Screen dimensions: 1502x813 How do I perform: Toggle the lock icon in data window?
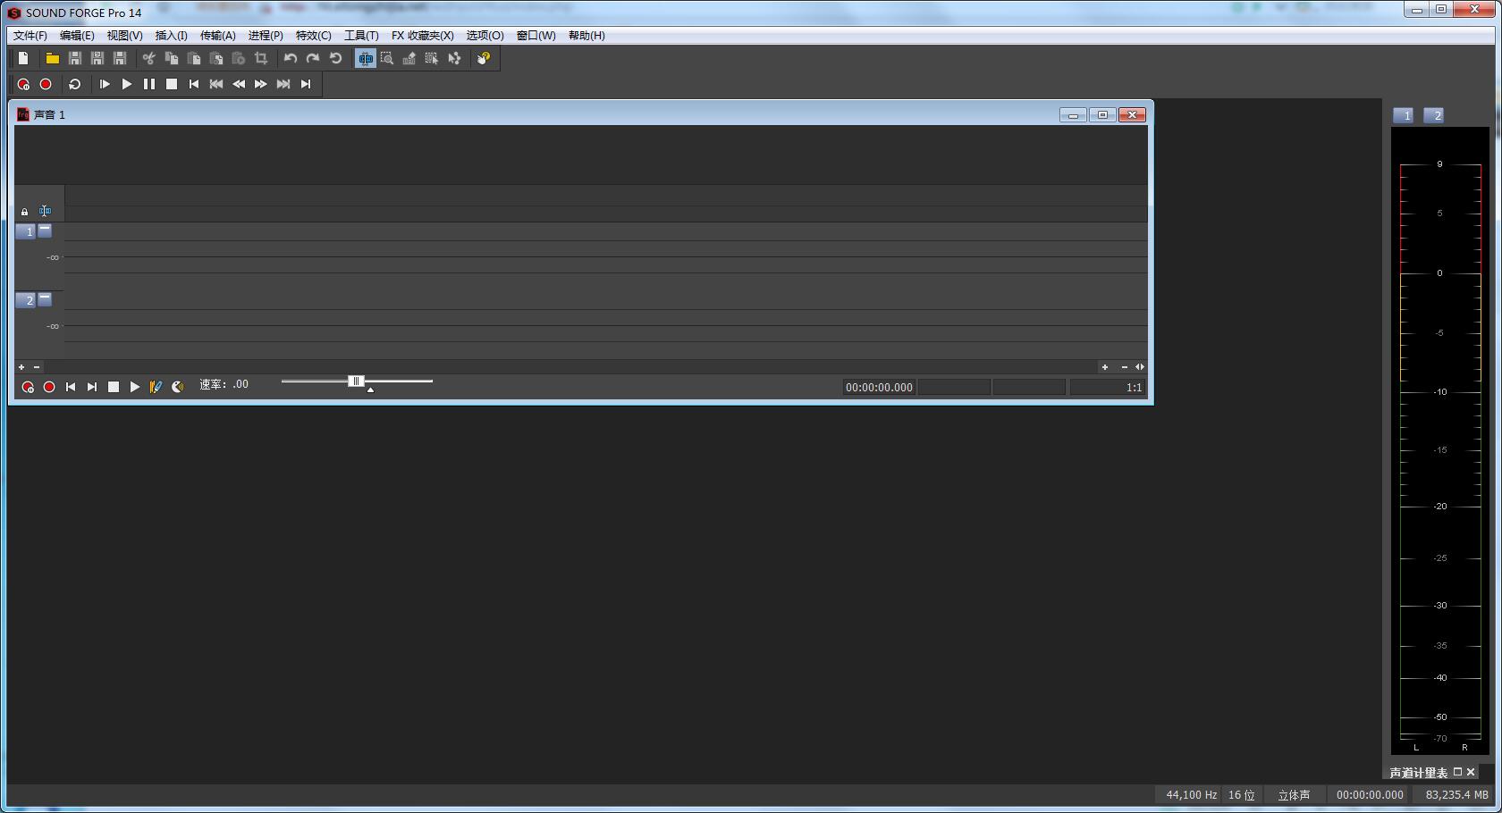24,212
